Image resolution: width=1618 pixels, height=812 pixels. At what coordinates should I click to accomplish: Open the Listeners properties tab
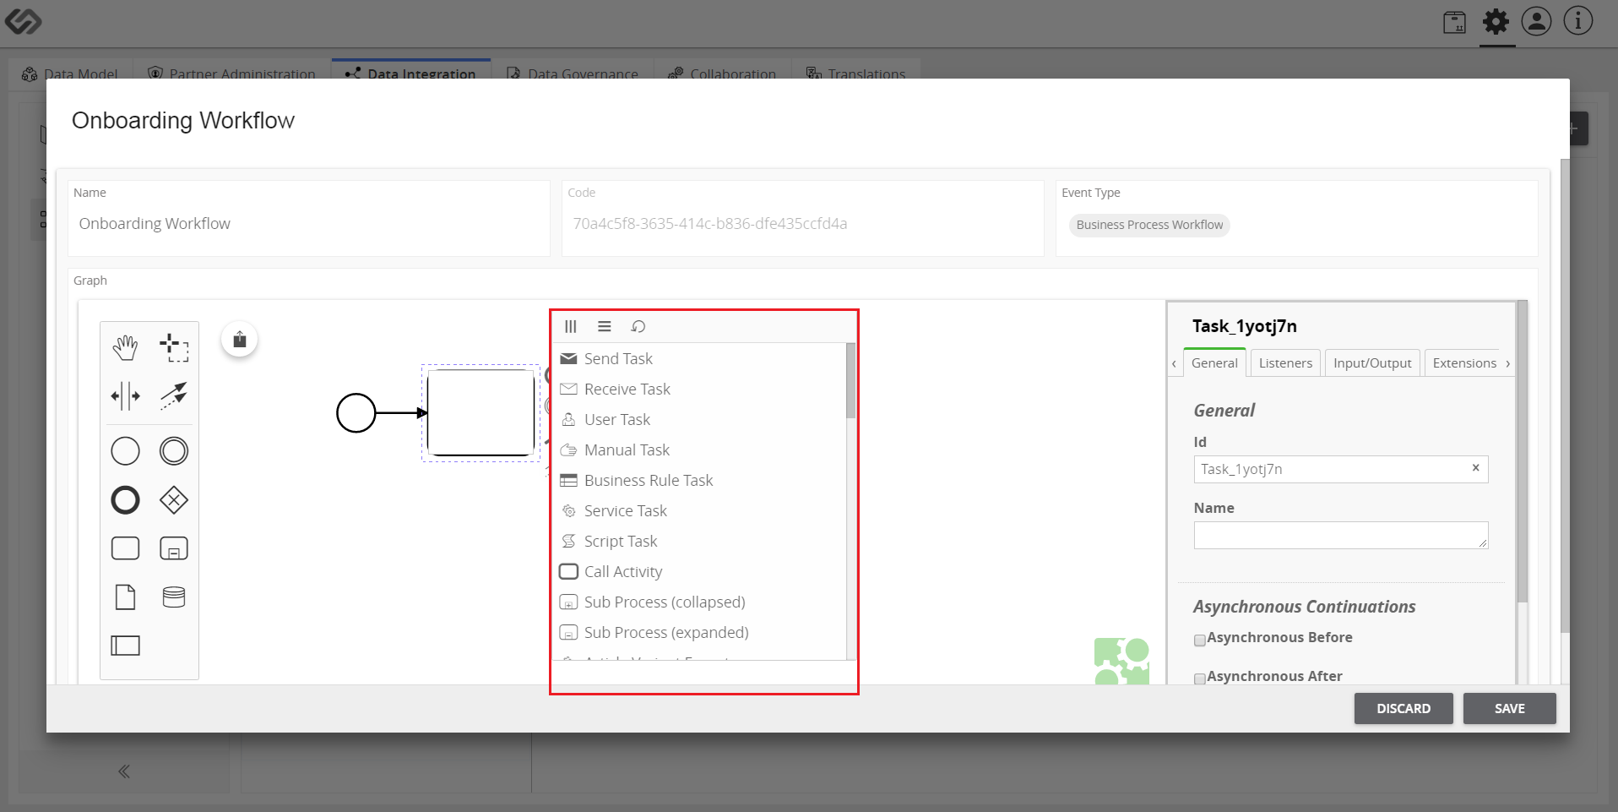(x=1285, y=362)
